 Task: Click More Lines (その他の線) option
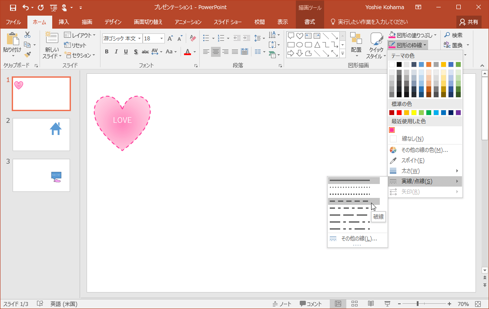coord(358,239)
